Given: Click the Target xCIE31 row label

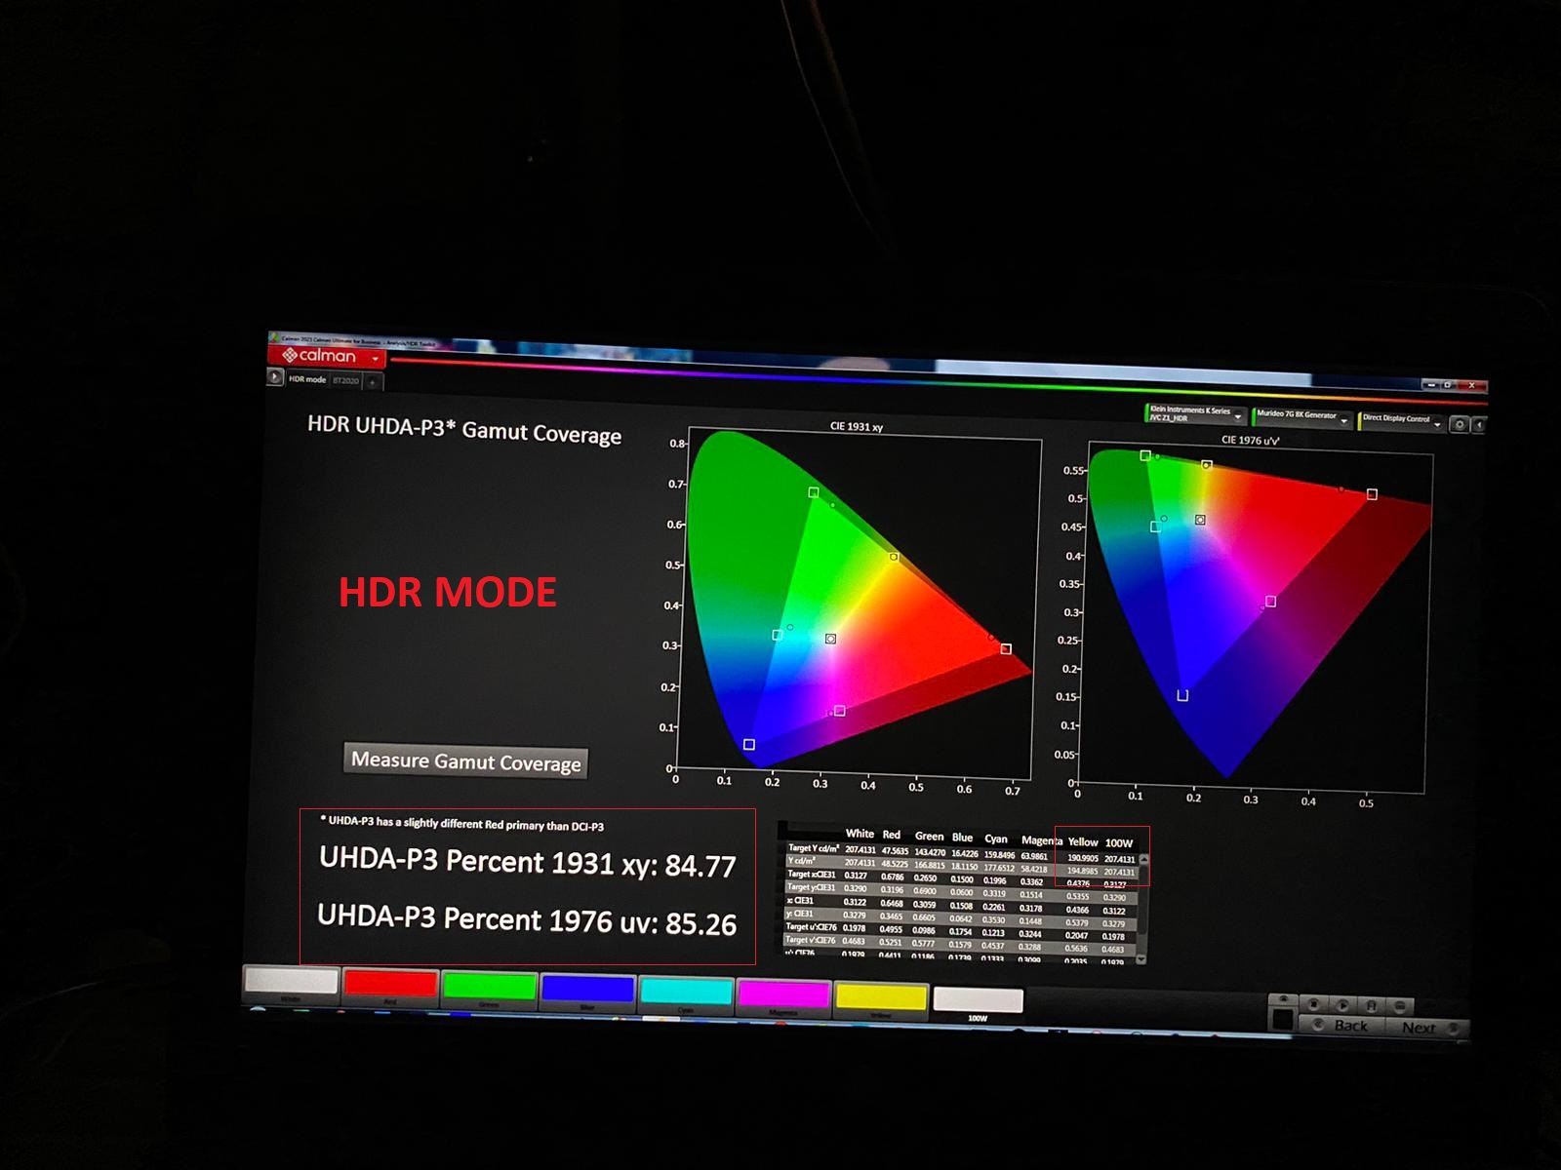Looking at the screenshot, I should (x=812, y=874).
